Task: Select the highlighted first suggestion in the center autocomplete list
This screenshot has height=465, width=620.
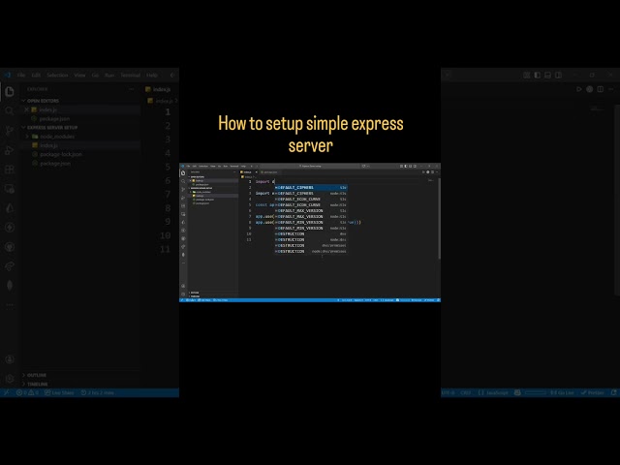Action: click(311, 187)
